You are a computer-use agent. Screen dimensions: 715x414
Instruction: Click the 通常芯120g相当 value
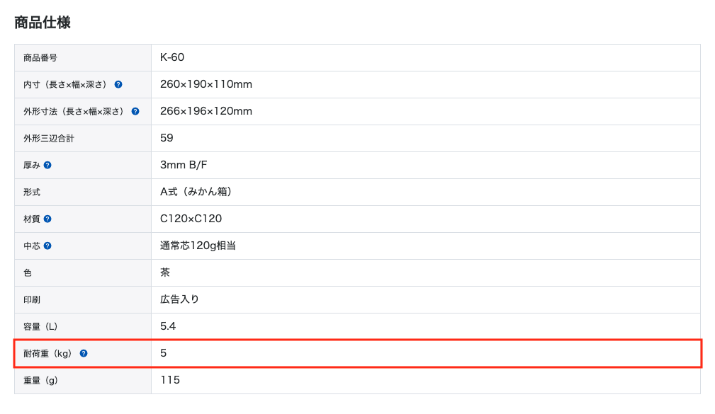click(x=198, y=246)
